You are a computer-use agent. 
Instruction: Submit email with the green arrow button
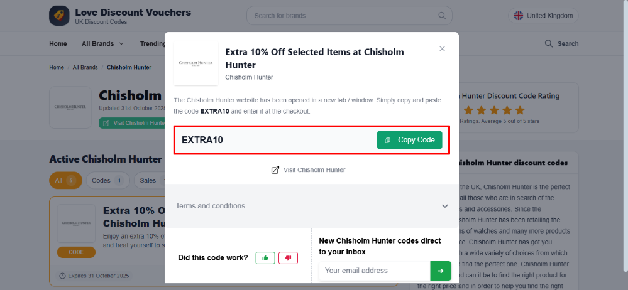point(441,271)
